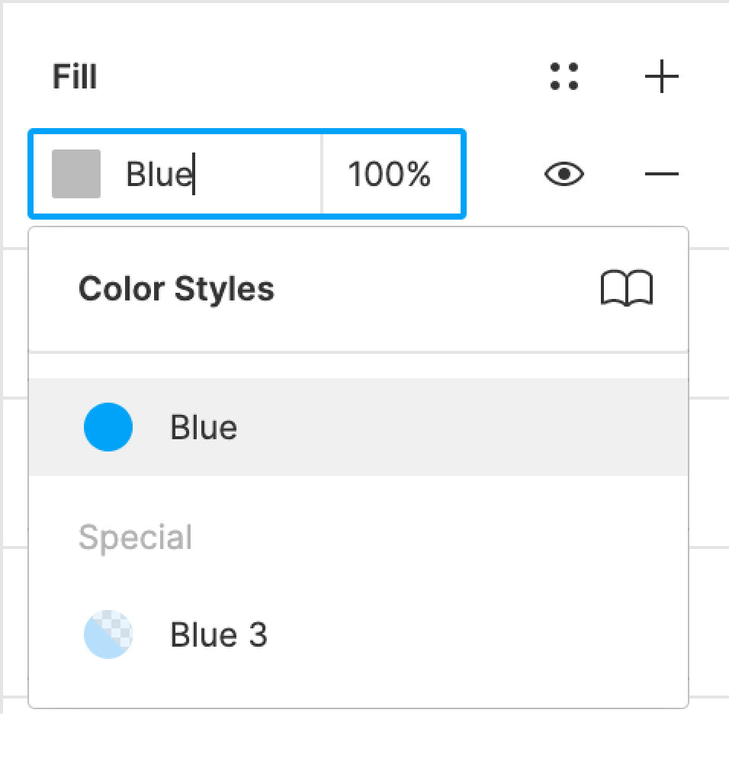Screen dimensions: 729x758
Task: Click the solid blue circle style swatch
Action: pyautogui.click(x=108, y=427)
